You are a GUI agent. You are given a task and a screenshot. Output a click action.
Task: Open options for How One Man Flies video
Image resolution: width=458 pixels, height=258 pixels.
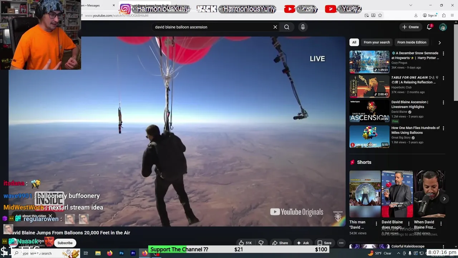click(x=443, y=128)
